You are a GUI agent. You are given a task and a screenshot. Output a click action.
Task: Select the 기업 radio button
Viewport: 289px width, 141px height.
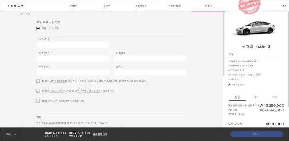51,29
